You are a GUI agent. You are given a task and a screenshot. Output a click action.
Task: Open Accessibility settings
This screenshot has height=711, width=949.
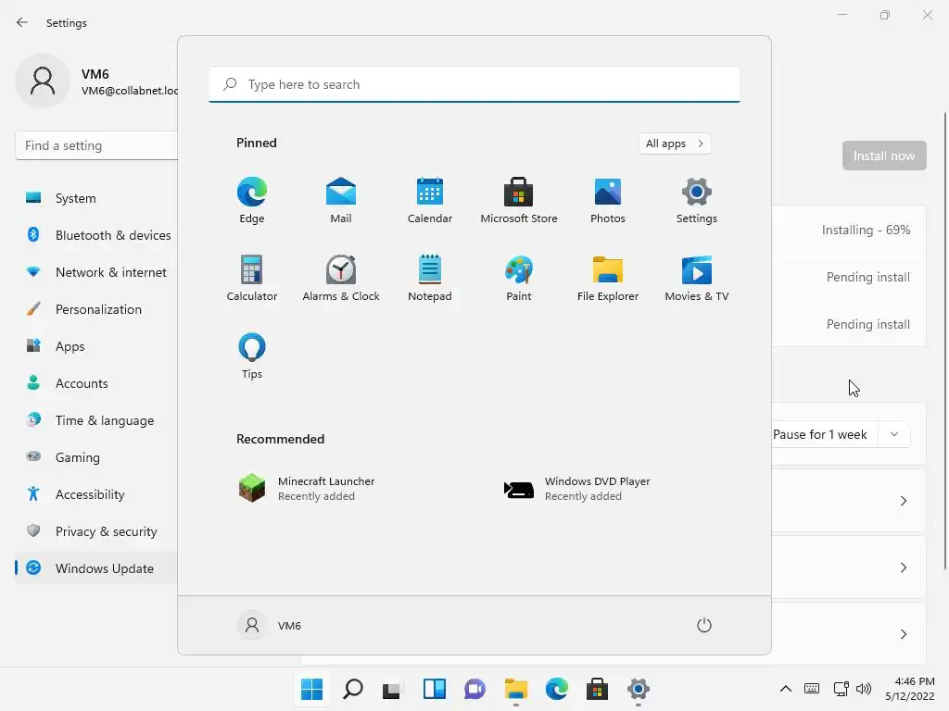pos(96,494)
